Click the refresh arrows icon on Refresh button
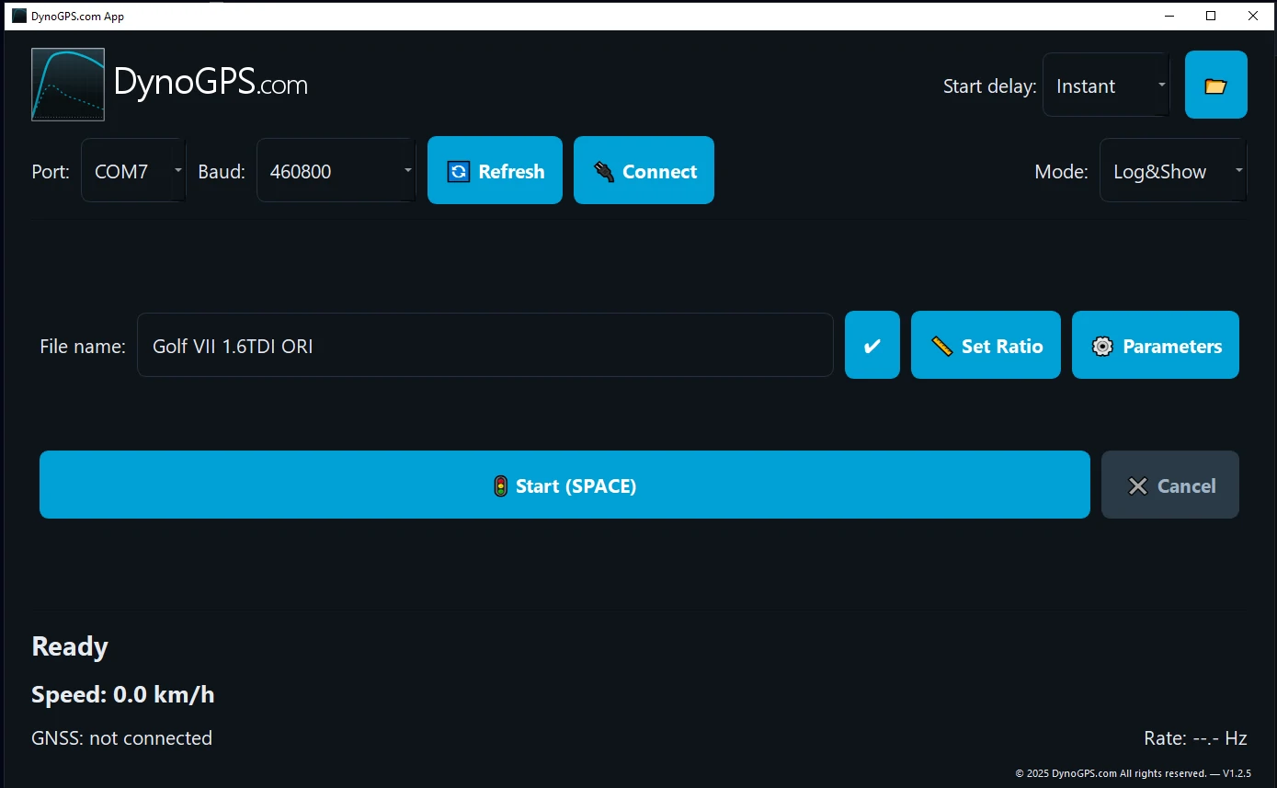 coord(457,170)
